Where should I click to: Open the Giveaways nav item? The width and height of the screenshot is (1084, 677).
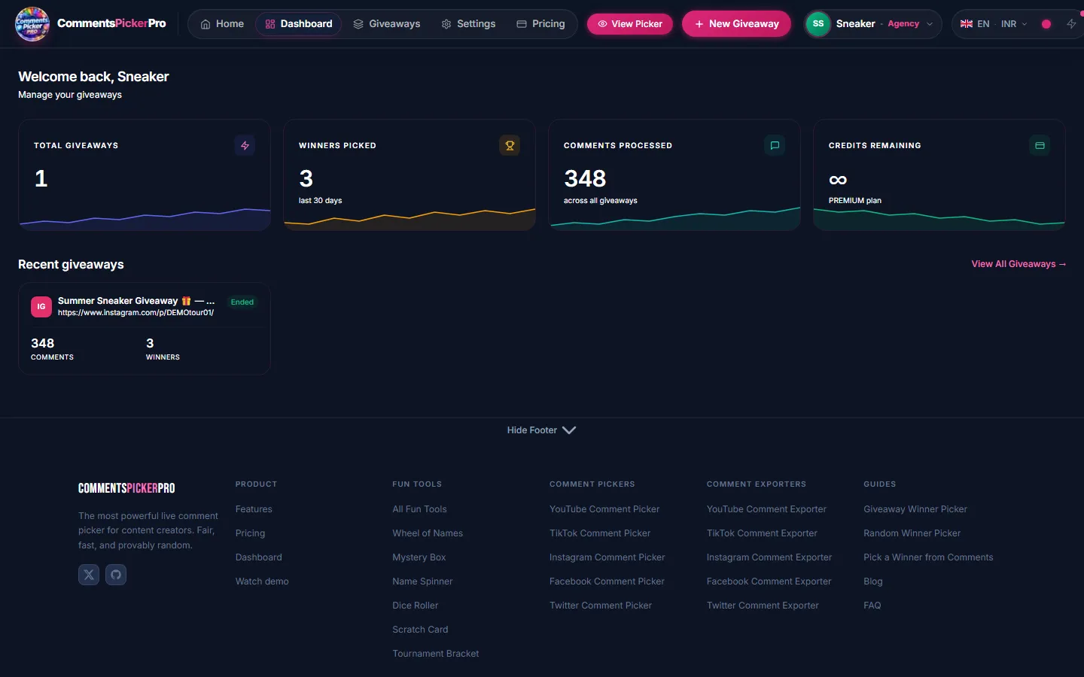(387, 23)
